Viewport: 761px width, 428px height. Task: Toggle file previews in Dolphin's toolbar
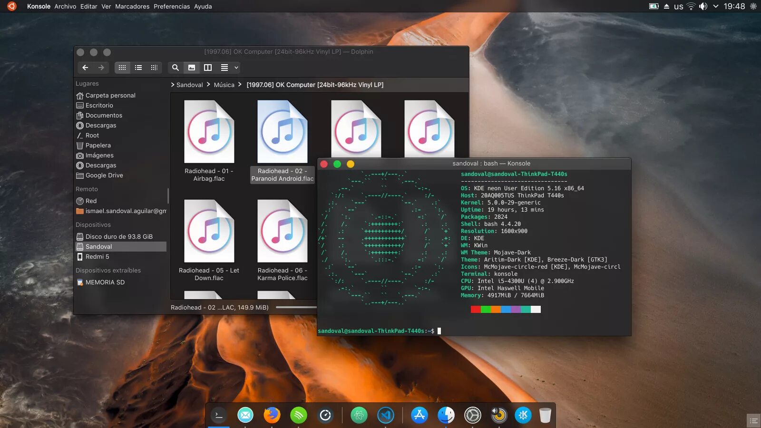(x=192, y=68)
